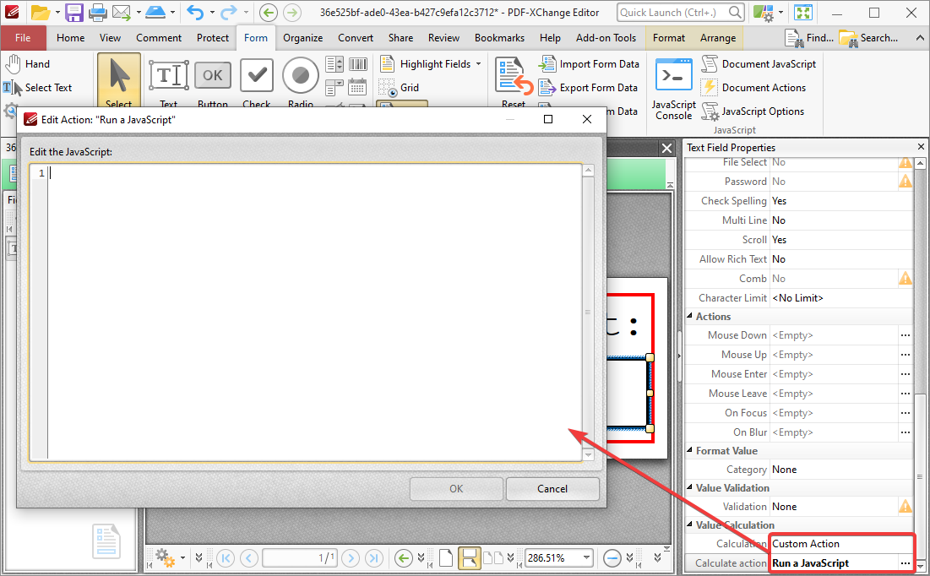Add a Button form field
Viewport: 930px width, 576px height.
click(x=212, y=82)
